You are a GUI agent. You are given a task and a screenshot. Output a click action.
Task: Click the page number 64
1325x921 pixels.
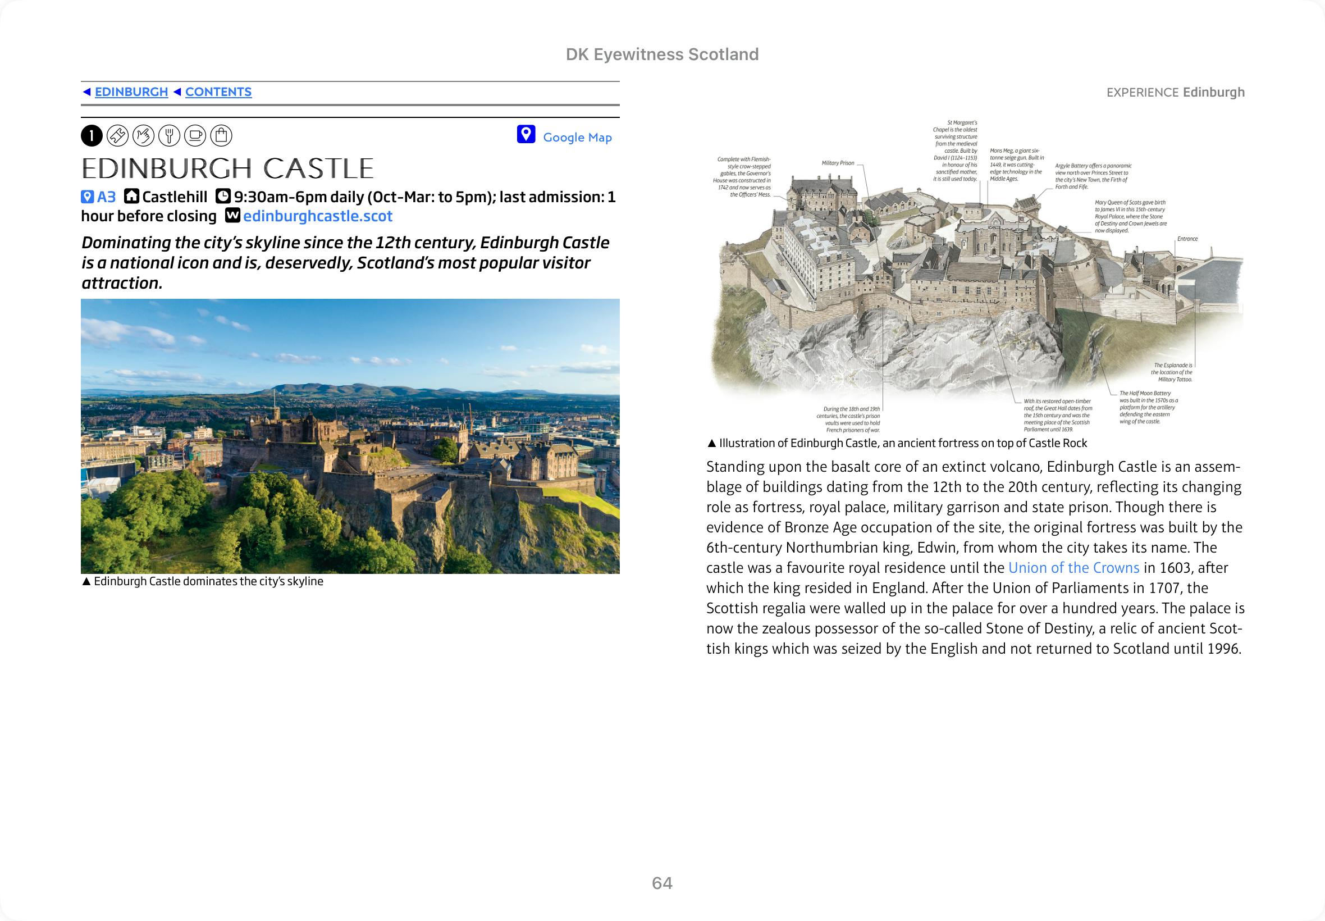pos(661,883)
